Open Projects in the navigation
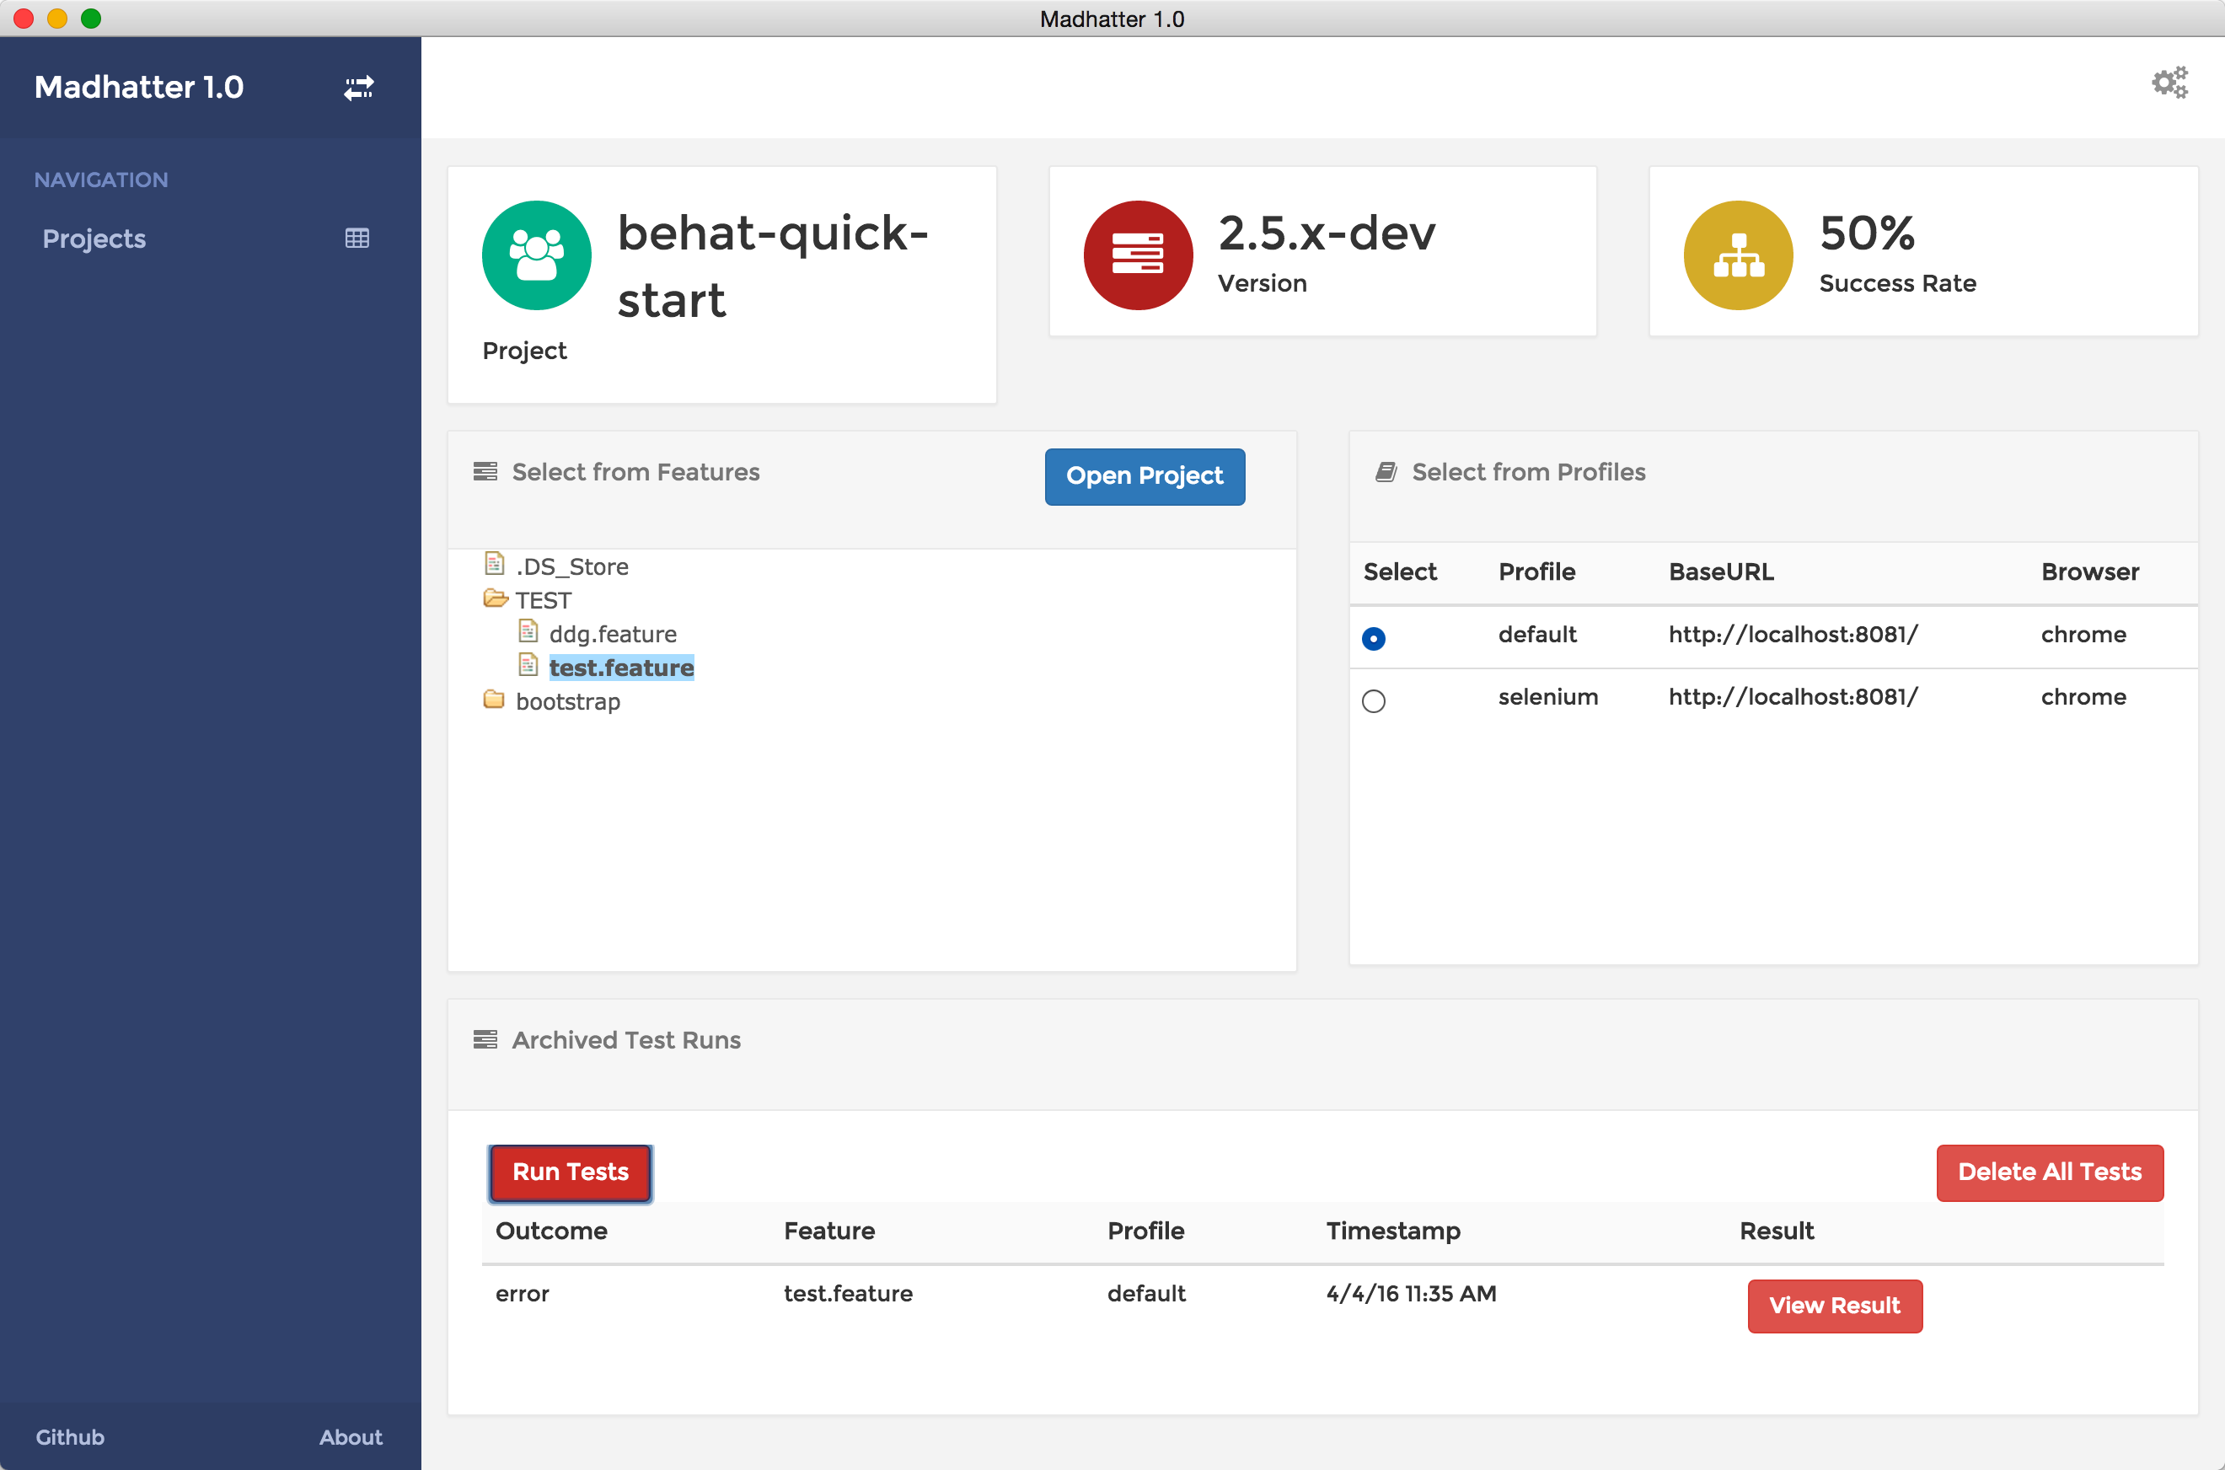The height and width of the screenshot is (1470, 2225). pos(94,239)
